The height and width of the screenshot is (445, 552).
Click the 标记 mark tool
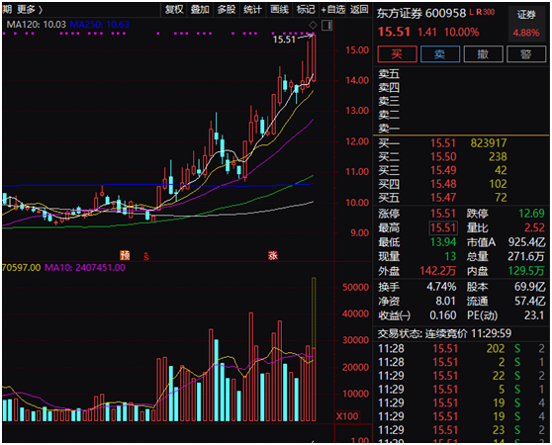tap(306, 10)
